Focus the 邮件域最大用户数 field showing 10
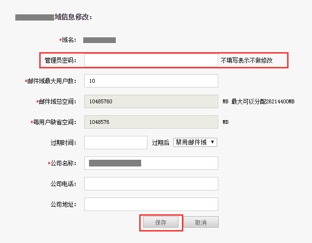The width and height of the screenshot is (312, 243). tap(151, 81)
